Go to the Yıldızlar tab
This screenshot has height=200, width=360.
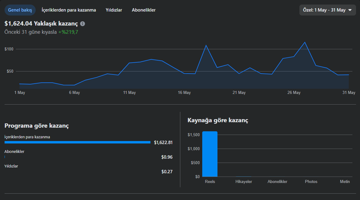click(114, 10)
